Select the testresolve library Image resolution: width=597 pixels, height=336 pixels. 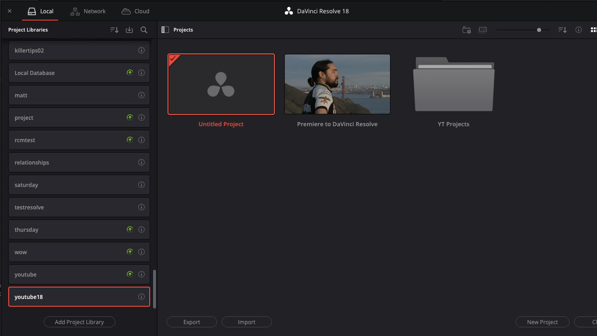[79, 207]
